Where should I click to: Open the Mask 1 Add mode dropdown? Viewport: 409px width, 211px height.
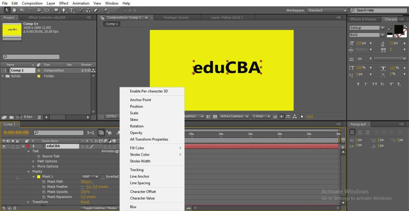click(90, 177)
